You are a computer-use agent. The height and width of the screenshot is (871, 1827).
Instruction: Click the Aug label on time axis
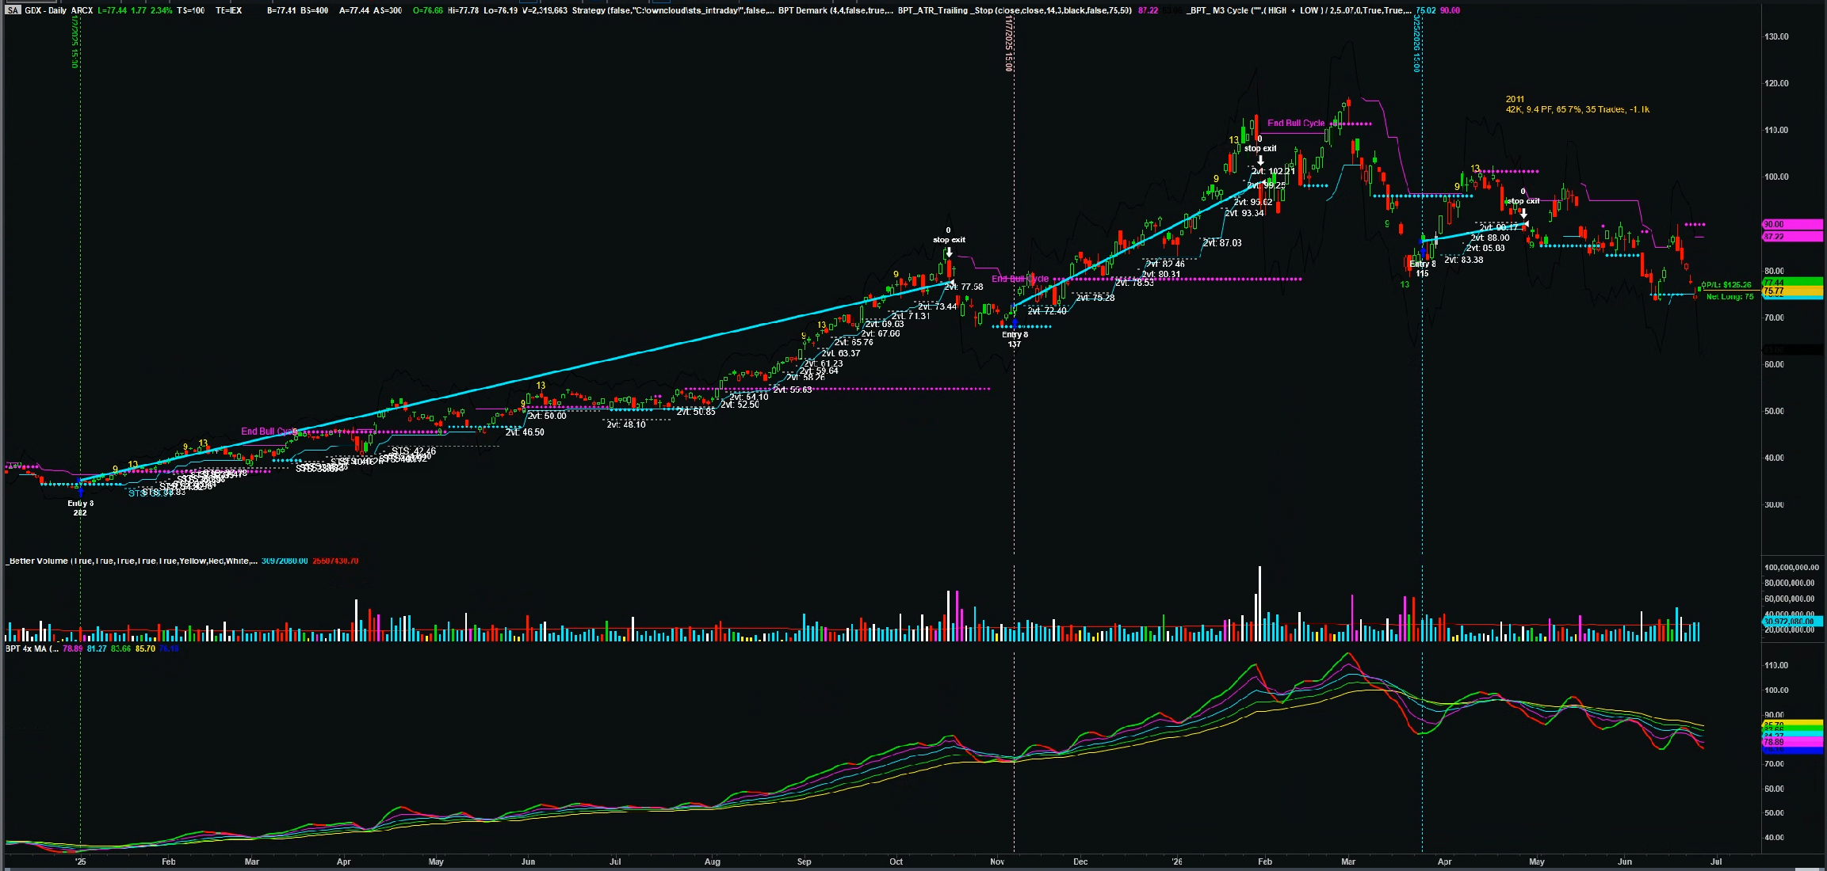click(713, 861)
